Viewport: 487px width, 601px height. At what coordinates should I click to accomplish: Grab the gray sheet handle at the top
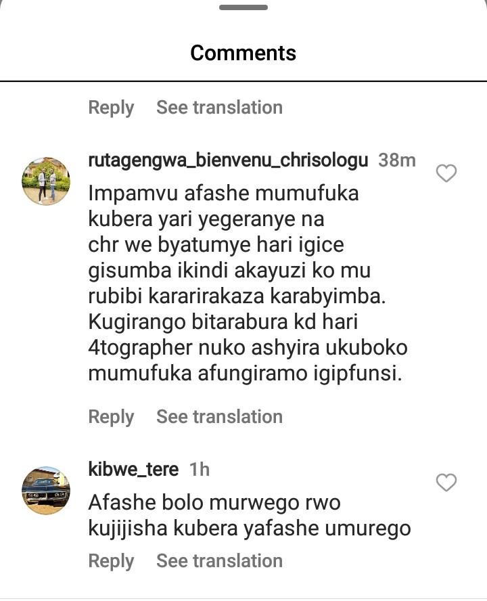[x=243, y=7]
